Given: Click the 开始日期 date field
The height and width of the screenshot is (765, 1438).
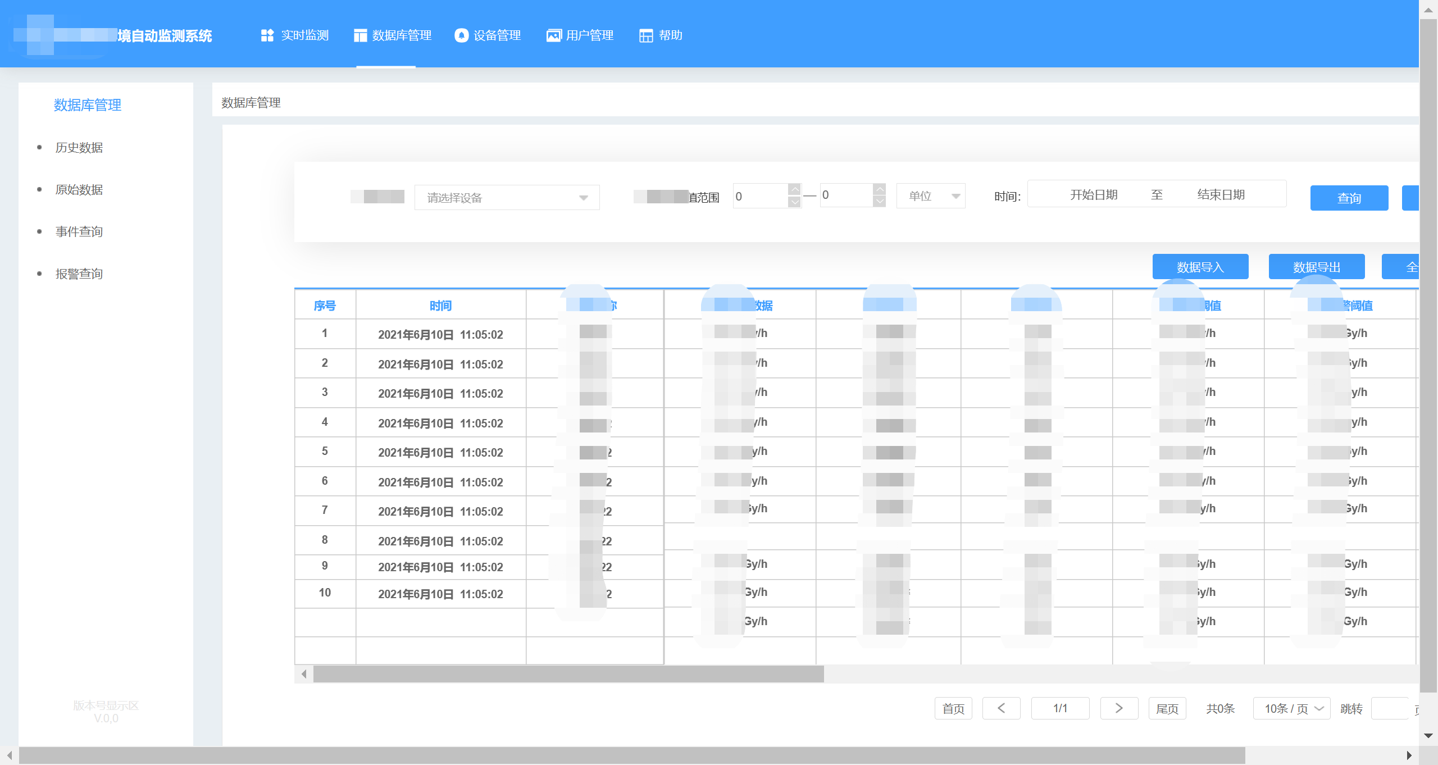Looking at the screenshot, I should point(1094,194).
